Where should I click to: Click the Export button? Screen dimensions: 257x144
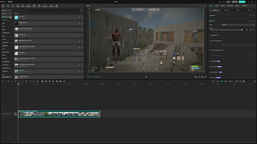(x=242, y=2)
